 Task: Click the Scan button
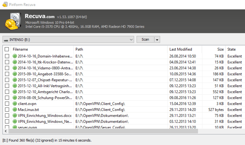click(x=145, y=39)
